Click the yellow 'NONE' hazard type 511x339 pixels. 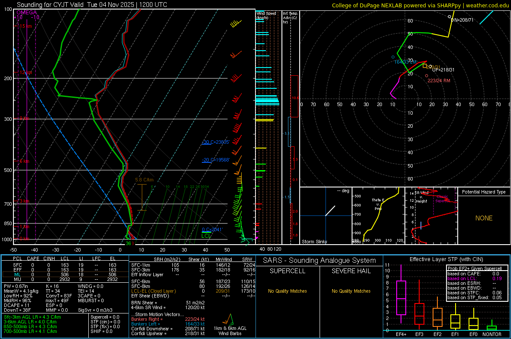[x=484, y=218]
